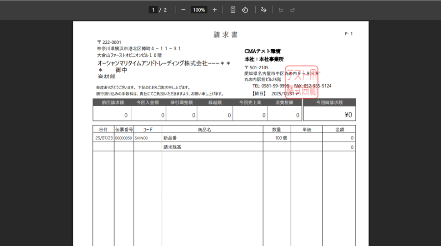This screenshot has height=246, width=441.
Task: Click the SHIN00 code cell
Action: click(x=141, y=138)
